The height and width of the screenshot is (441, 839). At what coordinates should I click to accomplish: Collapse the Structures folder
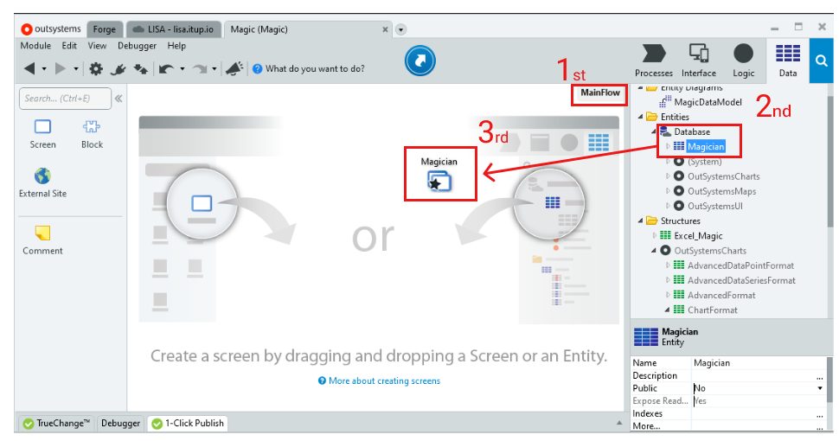click(x=640, y=220)
